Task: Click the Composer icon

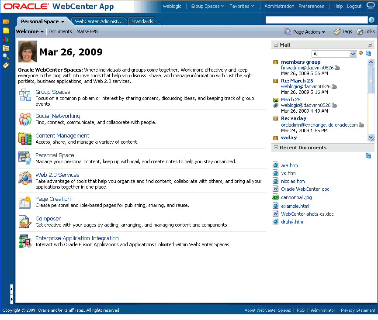Action: coord(25,222)
